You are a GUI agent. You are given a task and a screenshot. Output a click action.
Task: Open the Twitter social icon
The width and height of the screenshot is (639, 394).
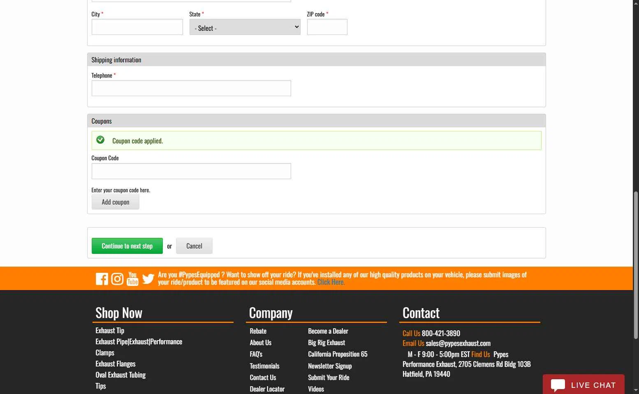(148, 279)
